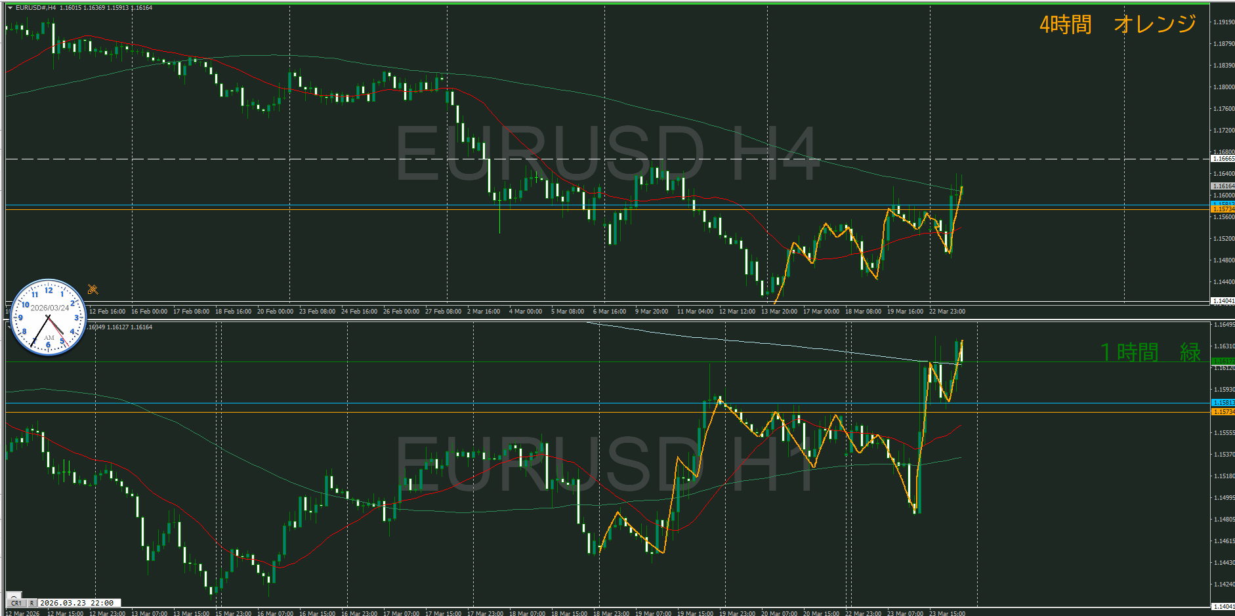Click the EURUSD H1 watermark text

pos(607,462)
